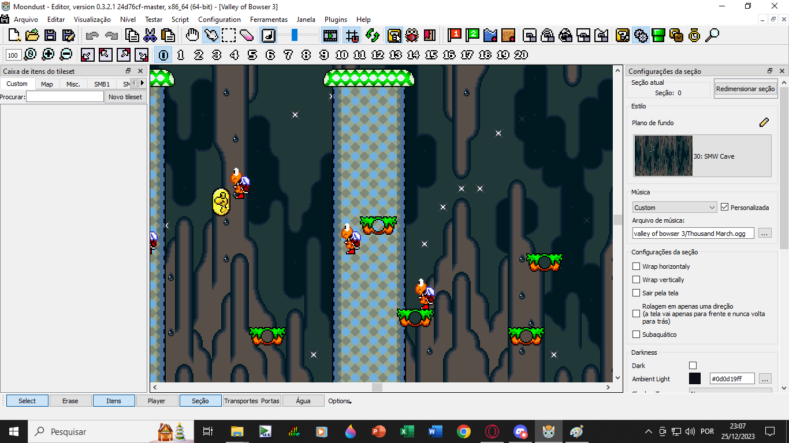The image size is (789, 443).
Task: Check the Subaquático option
Action: [637, 335]
